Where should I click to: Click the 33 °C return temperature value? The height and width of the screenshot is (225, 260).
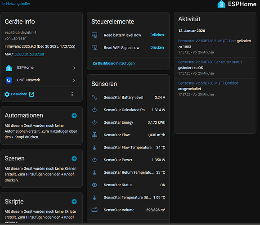(161, 172)
